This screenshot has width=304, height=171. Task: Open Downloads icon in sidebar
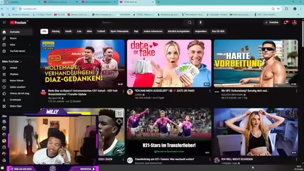[4, 100]
